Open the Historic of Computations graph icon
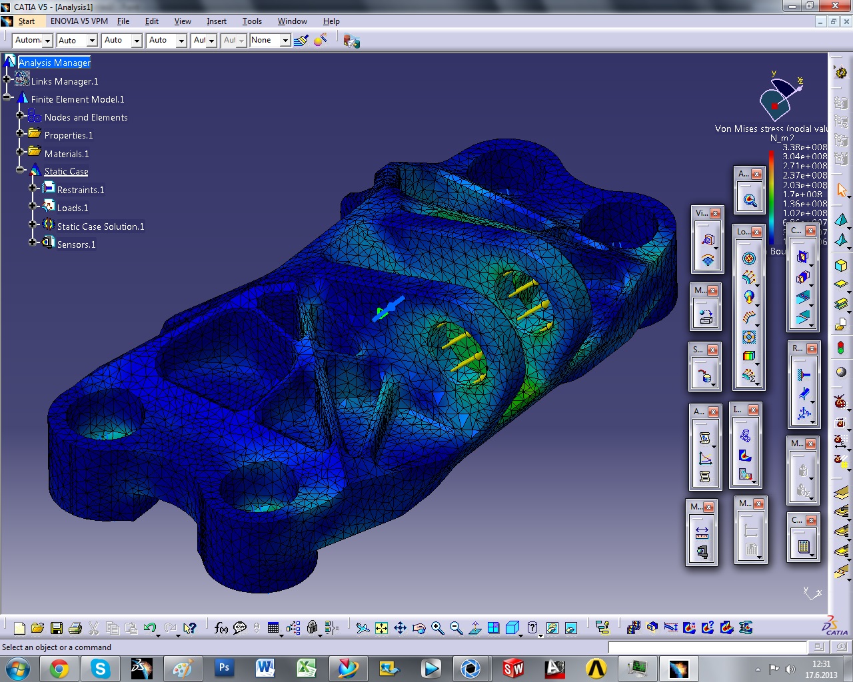 point(705,458)
